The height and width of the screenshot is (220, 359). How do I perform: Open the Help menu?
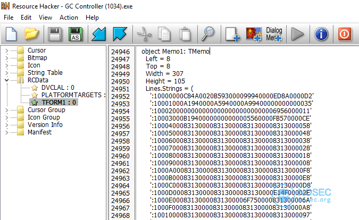pyautogui.click(x=92, y=18)
